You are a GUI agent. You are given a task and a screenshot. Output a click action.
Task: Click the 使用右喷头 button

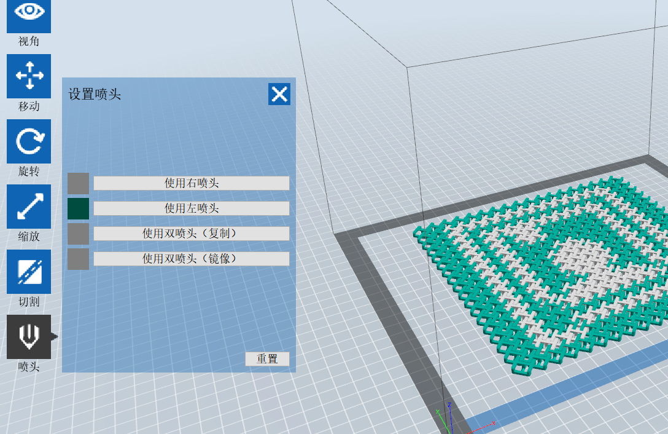pyautogui.click(x=192, y=183)
